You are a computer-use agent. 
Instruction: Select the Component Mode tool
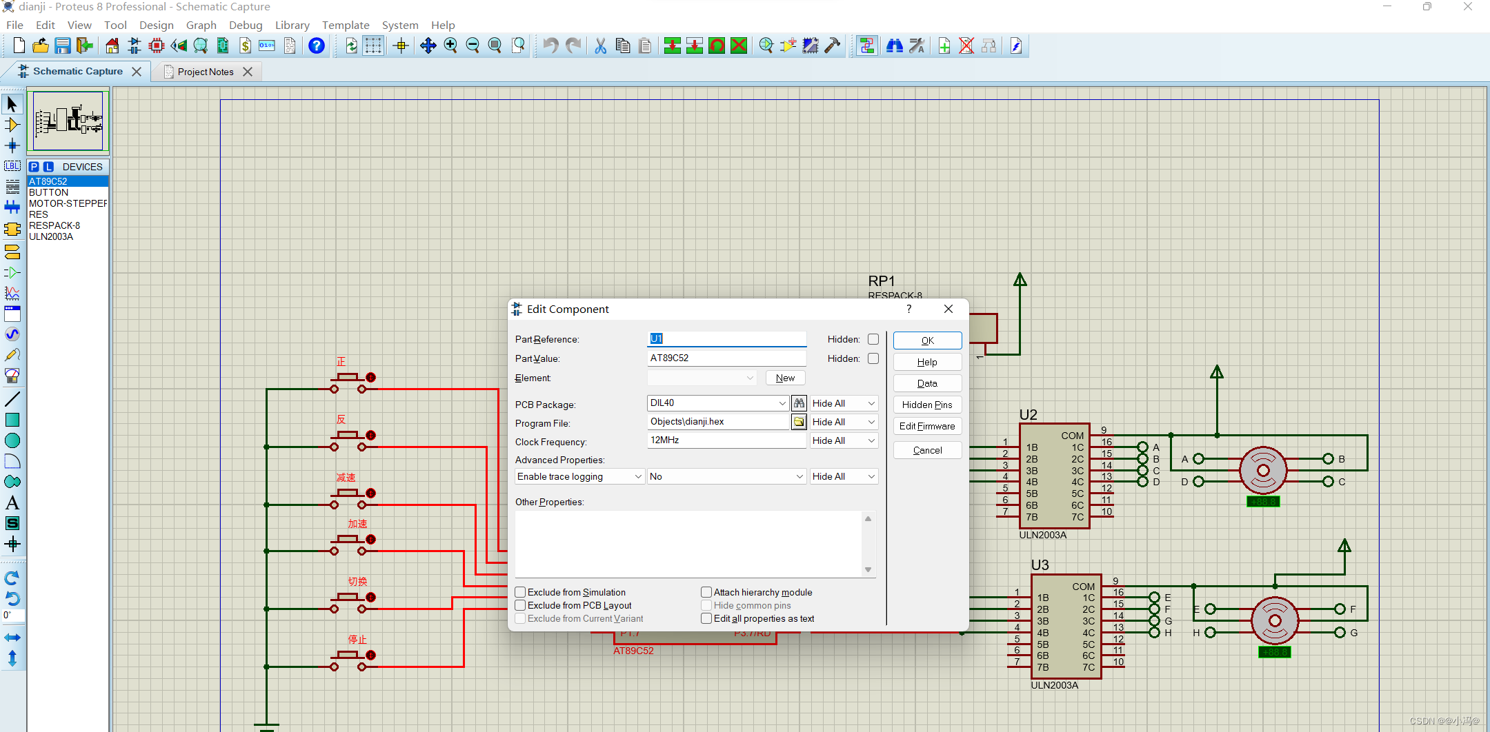[x=12, y=125]
